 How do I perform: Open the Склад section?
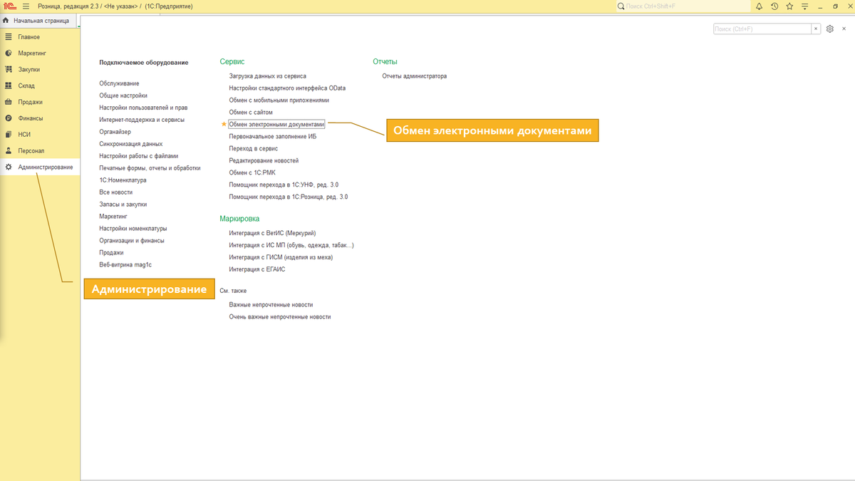[x=40, y=86]
